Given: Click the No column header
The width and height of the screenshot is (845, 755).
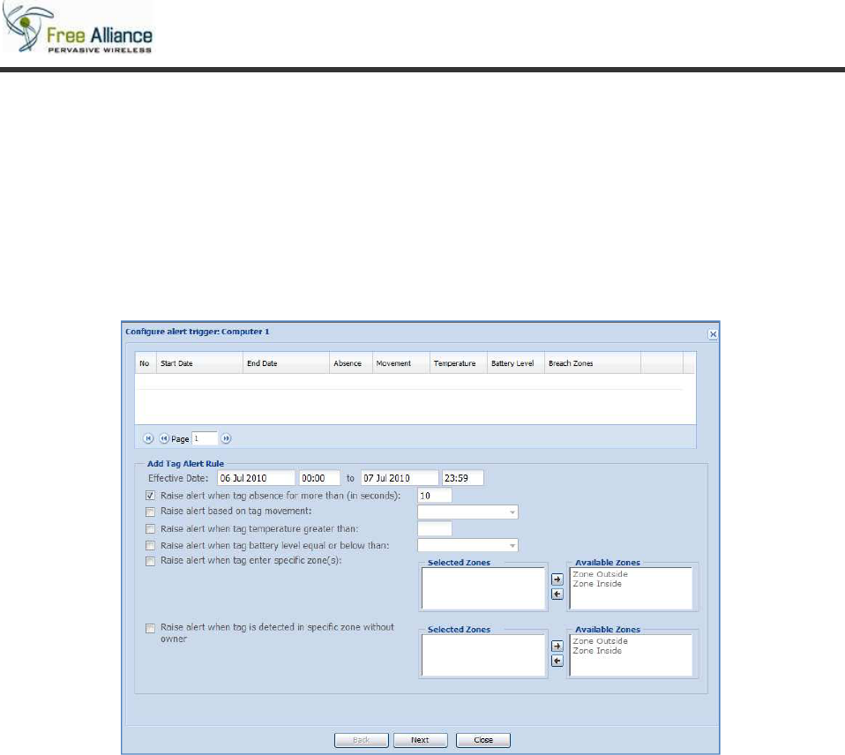Looking at the screenshot, I should (x=146, y=363).
